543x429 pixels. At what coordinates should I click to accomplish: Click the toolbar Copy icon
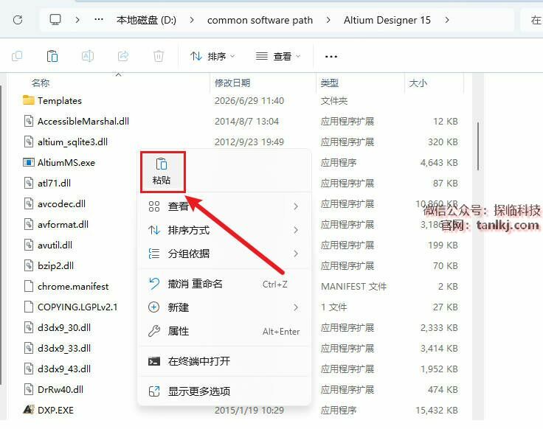17,56
